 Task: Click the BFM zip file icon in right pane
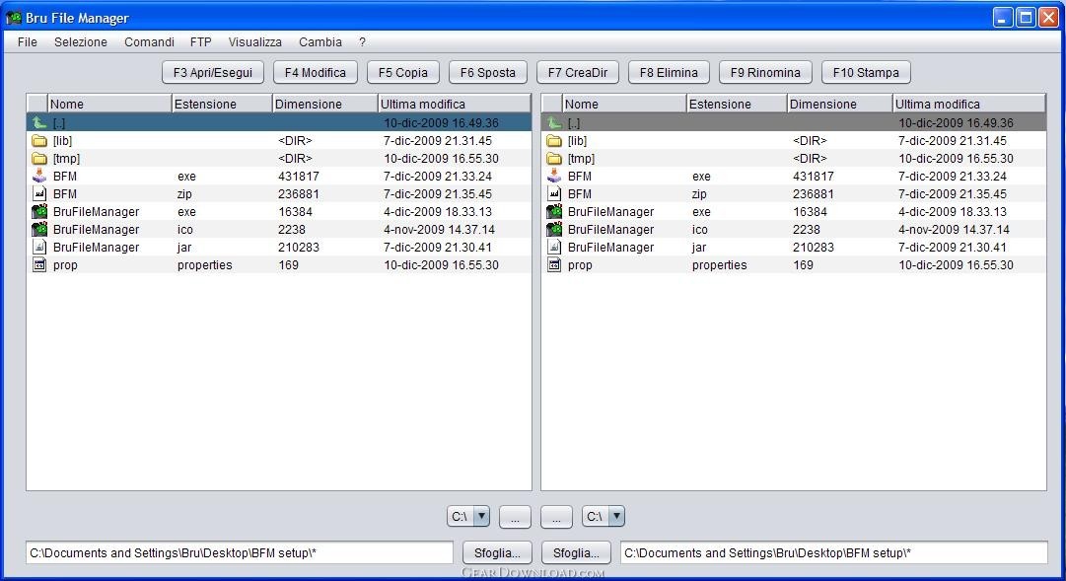(x=554, y=194)
